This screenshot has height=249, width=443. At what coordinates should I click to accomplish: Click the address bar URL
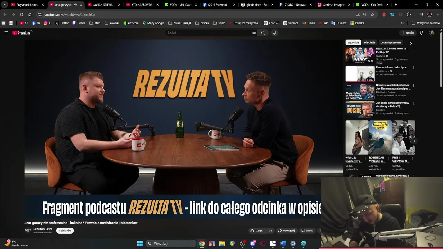tap(70, 15)
